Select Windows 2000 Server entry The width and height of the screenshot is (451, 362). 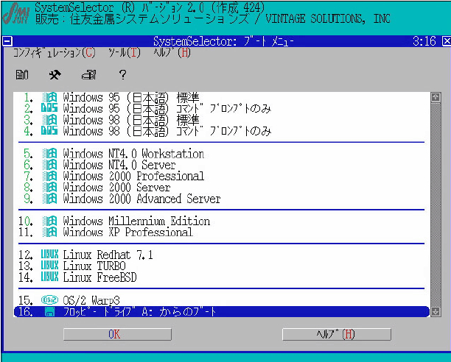[222, 188]
